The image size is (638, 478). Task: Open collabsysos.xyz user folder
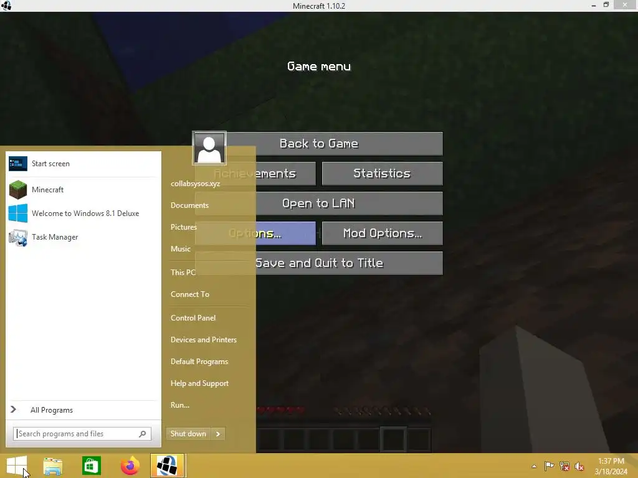[x=195, y=184]
